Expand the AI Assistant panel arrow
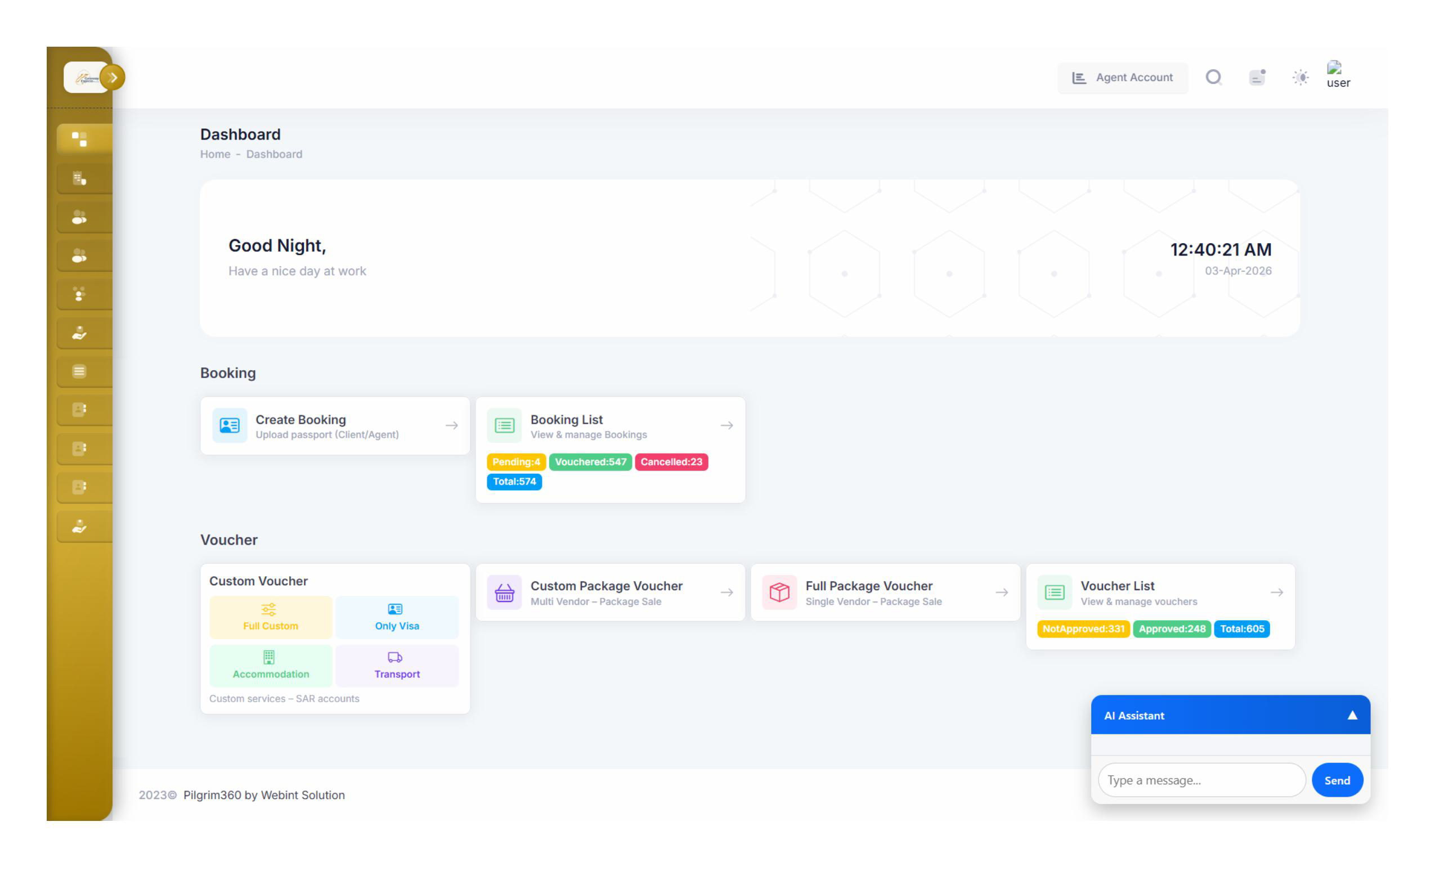The height and width of the screenshot is (871, 1435). coord(1352,715)
